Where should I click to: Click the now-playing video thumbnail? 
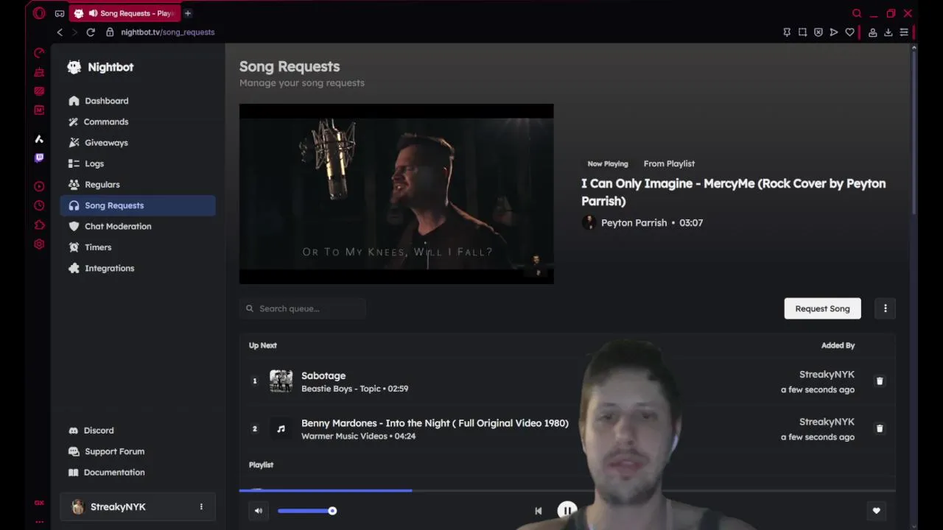[x=396, y=194]
